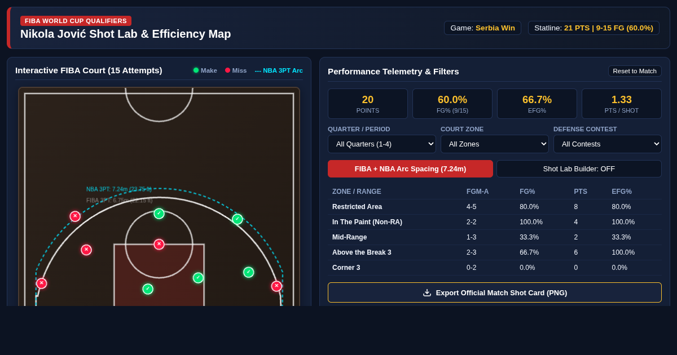Click the Mid-Range row's 33.3% FG% cell
Screen dimensions: 677x355
(529, 237)
